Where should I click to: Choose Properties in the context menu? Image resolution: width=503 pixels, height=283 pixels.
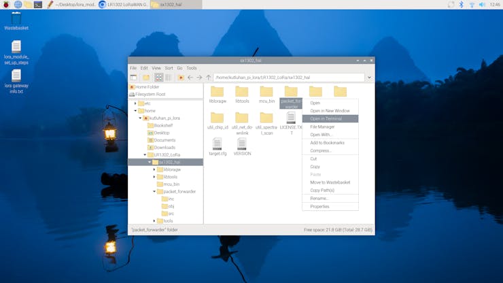319,206
